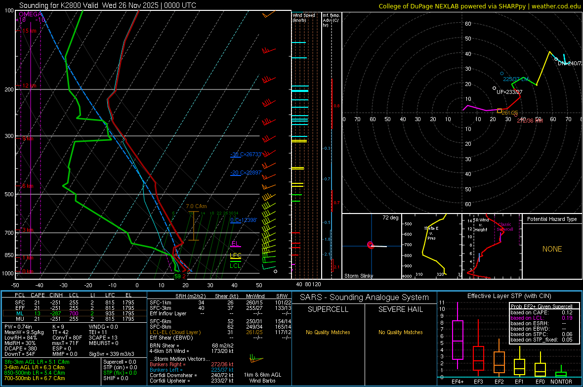Screen dimensions: 583x387
Task: Click the brown 7.0 C/km lapse rate bracket
Action: [x=193, y=226]
